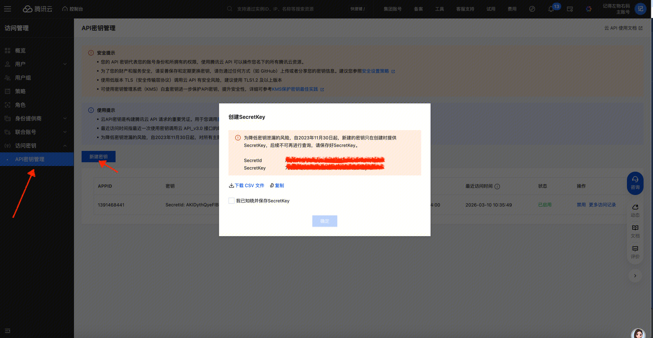Click 禁用 link in key row
This screenshot has height=338, width=653.
[x=581, y=205]
